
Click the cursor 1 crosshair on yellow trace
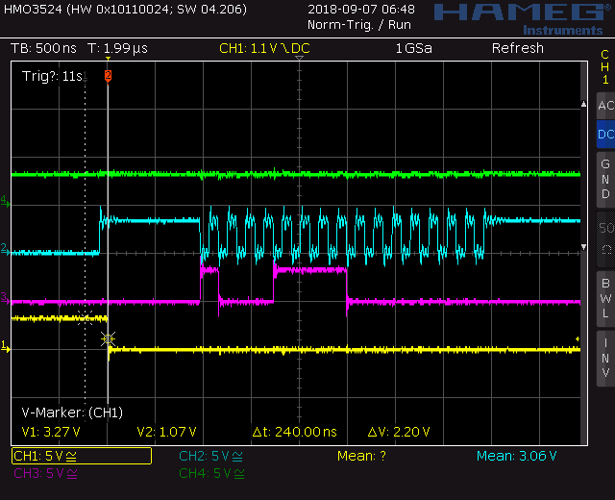coord(86,318)
